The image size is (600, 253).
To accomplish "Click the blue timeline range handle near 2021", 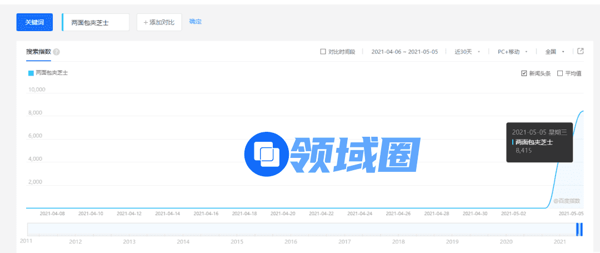I will point(579,229).
